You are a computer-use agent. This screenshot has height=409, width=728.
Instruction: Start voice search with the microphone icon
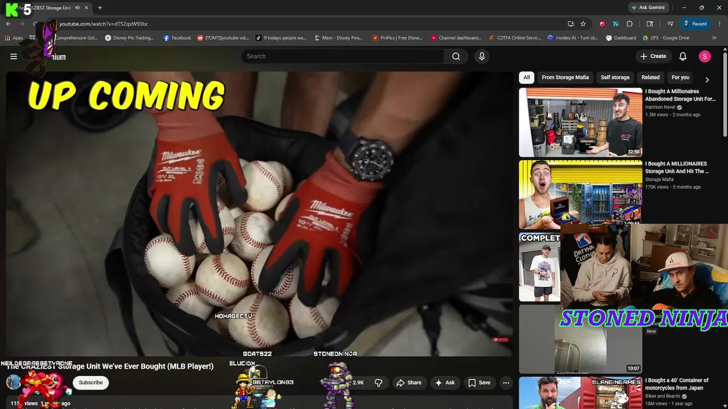click(482, 56)
